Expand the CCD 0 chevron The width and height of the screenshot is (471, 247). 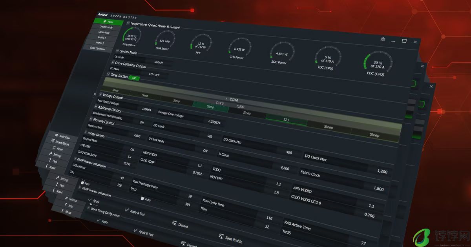pos(226,98)
